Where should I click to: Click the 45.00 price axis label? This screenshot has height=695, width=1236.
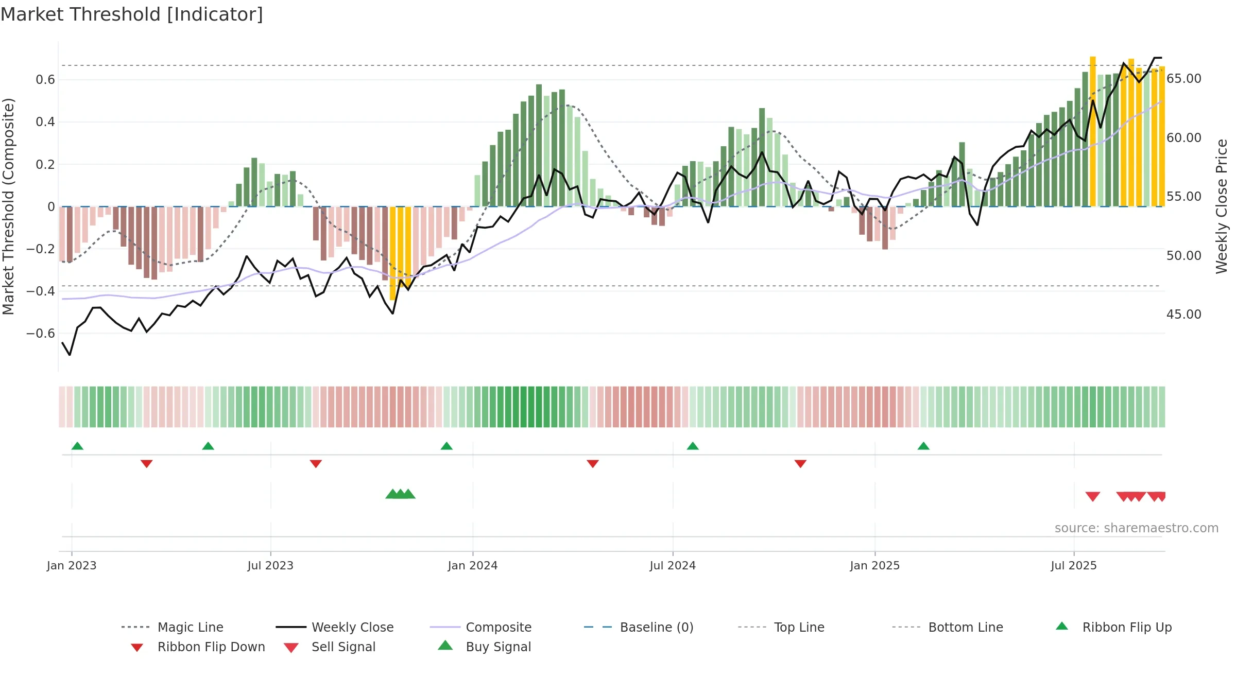tap(1184, 315)
